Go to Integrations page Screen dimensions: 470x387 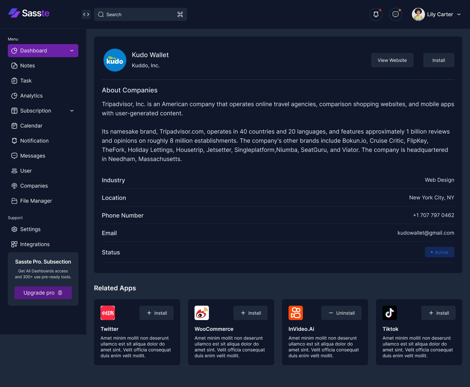click(43, 244)
